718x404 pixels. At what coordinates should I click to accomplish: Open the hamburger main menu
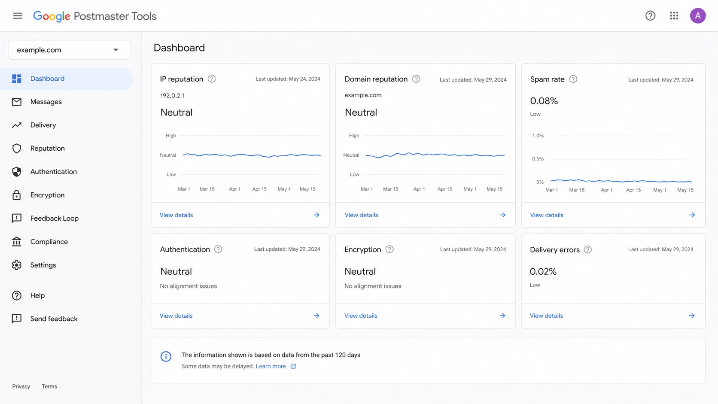click(x=18, y=16)
